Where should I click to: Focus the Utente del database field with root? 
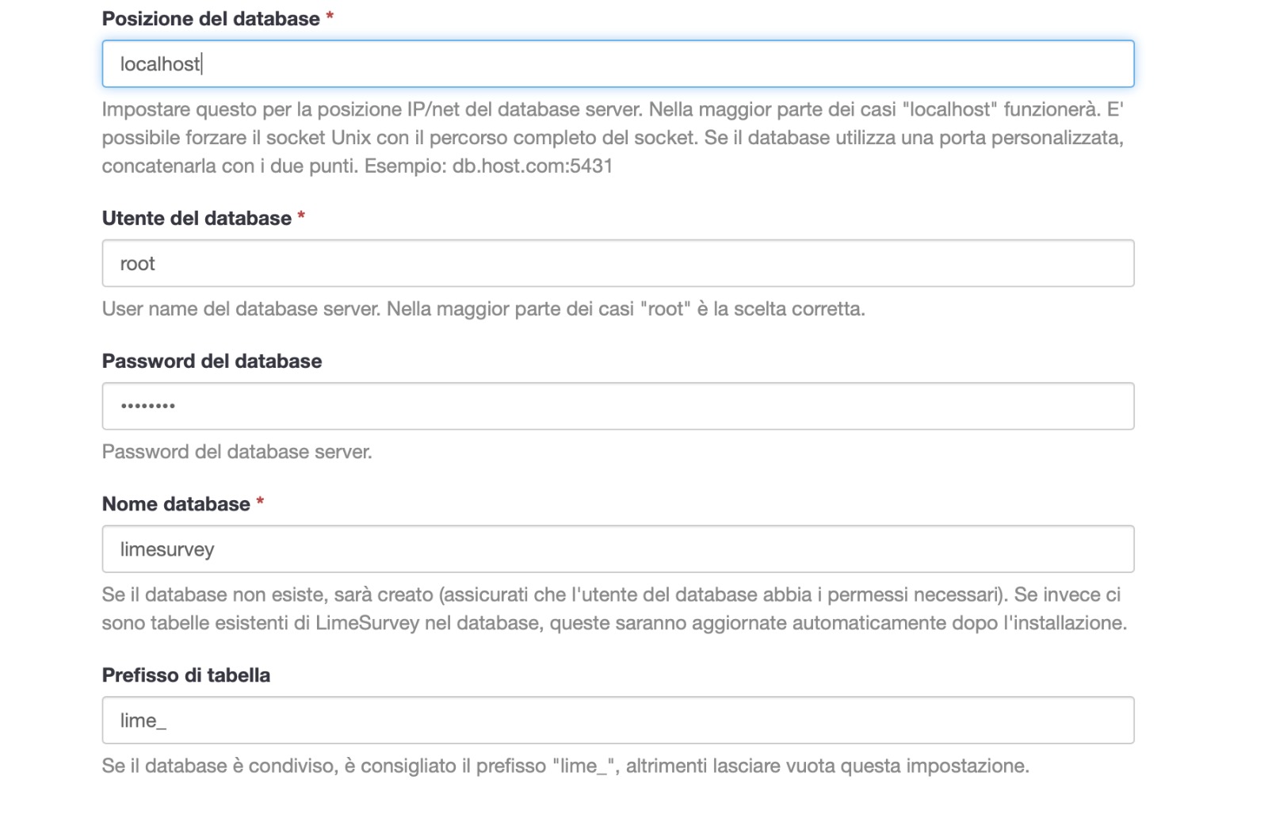tap(617, 263)
